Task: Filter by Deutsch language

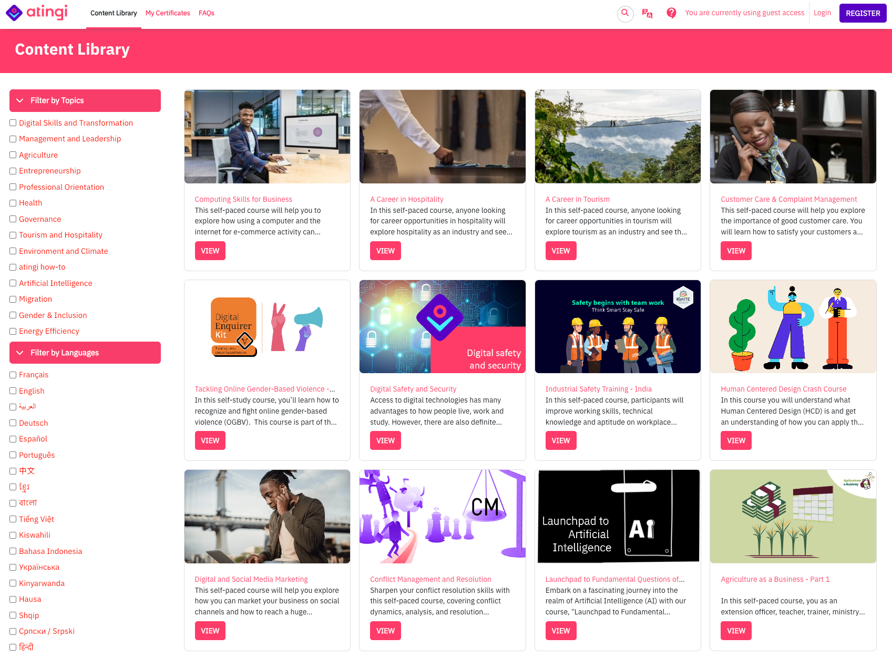Action: pos(13,423)
